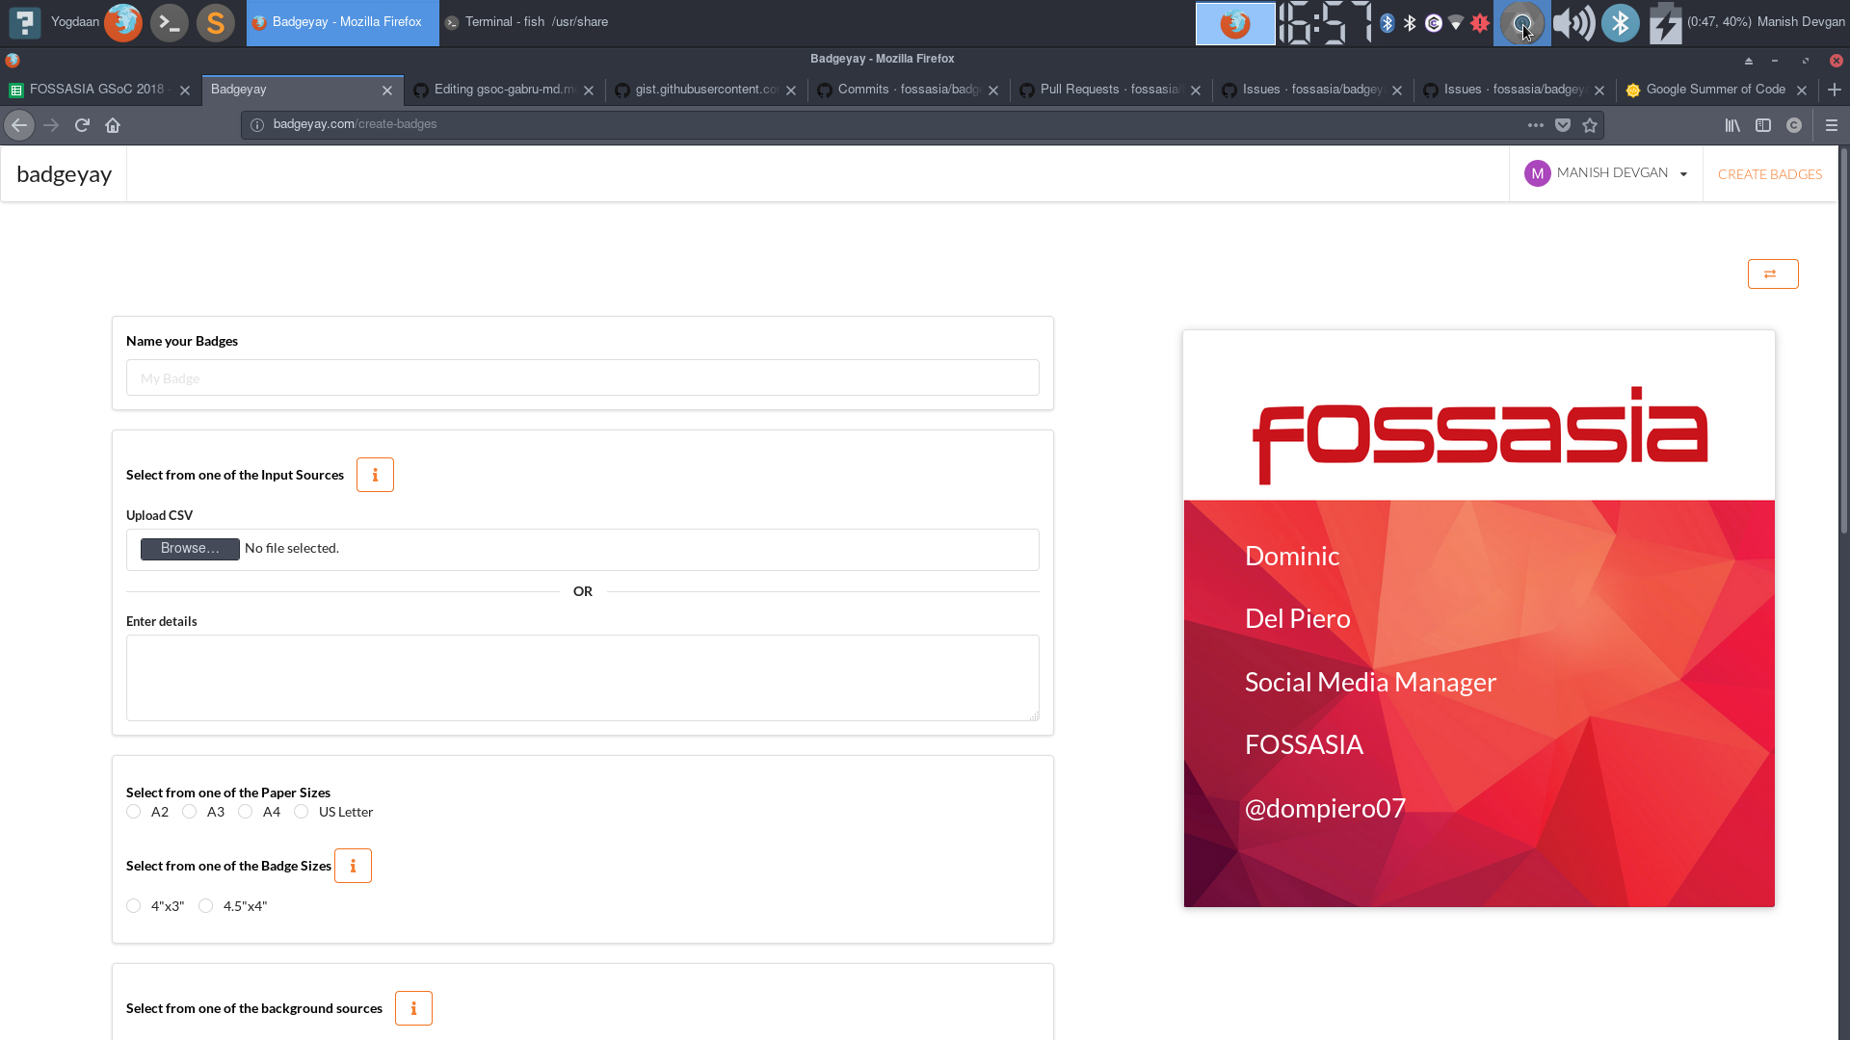Click the background sources info icon

click(413, 1008)
